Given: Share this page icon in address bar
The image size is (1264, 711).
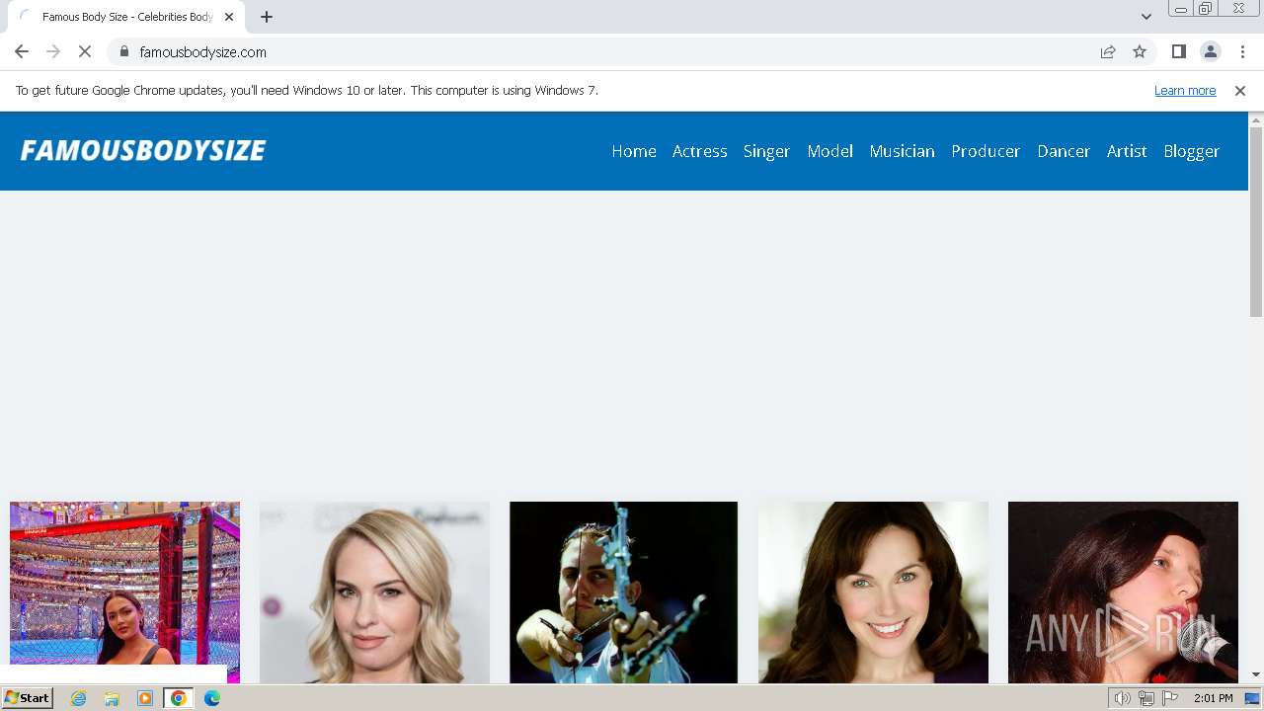Looking at the screenshot, I should (1108, 52).
